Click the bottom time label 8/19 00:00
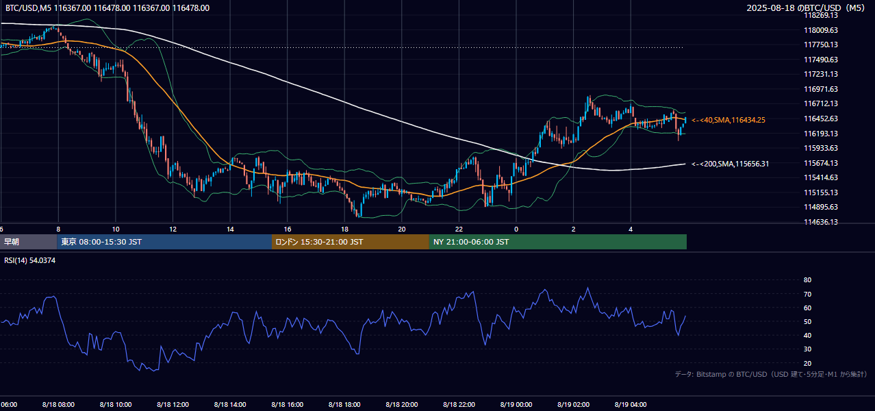875x411 pixels. point(516,404)
